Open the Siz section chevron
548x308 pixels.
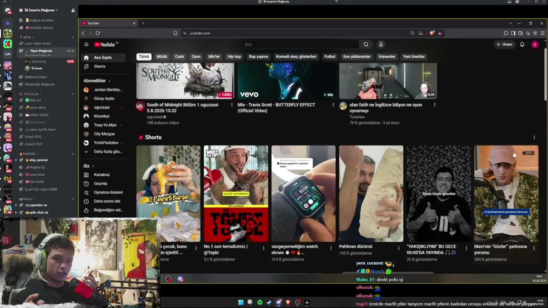93,166
